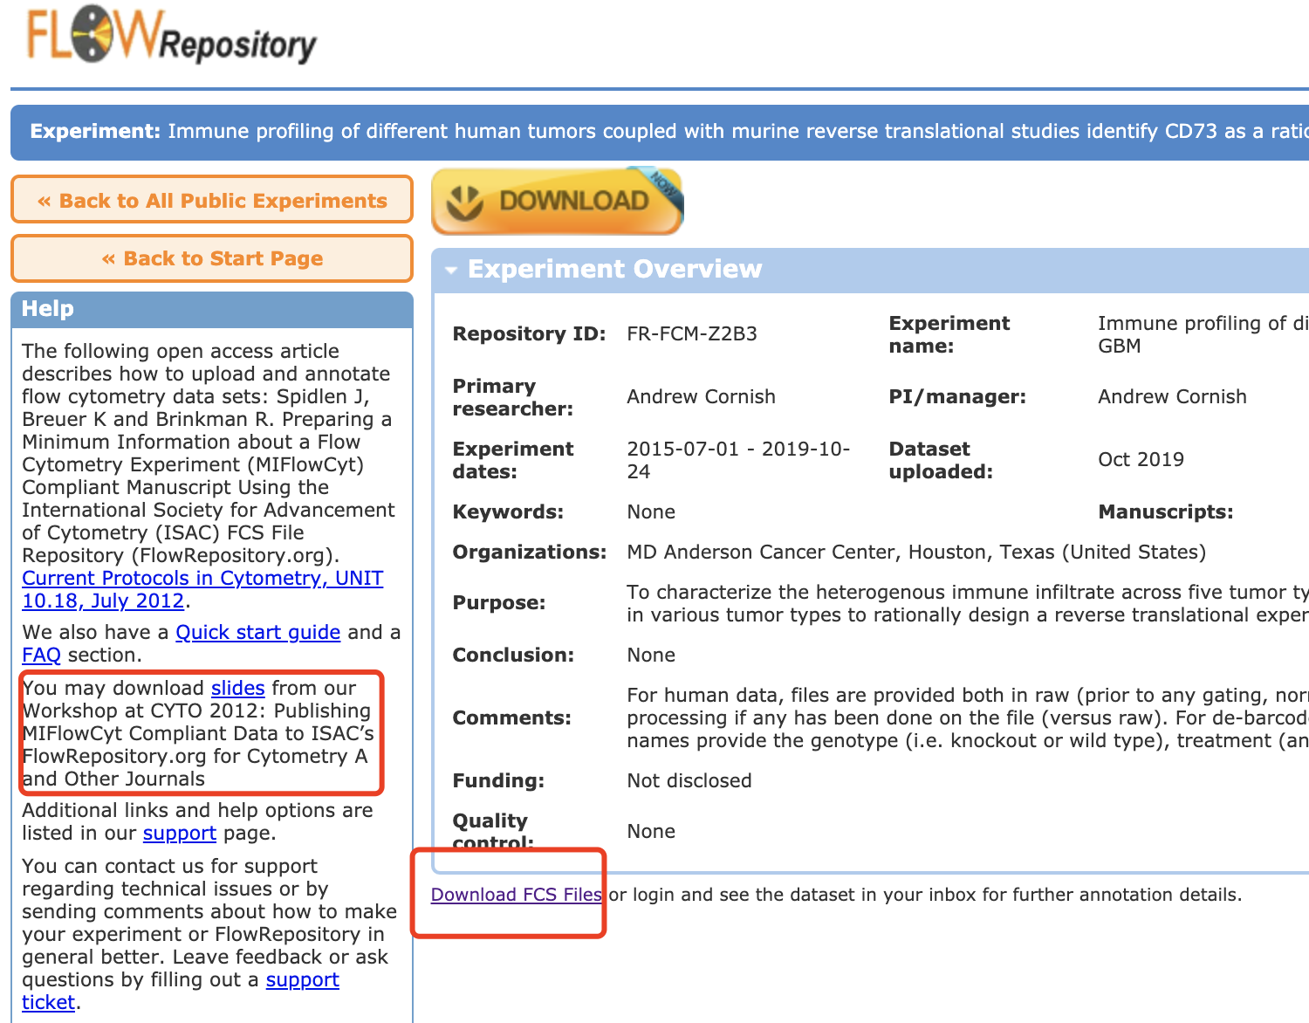Open the support page link
The height and width of the screenshot is (1023, 1309).
(180, 833)
